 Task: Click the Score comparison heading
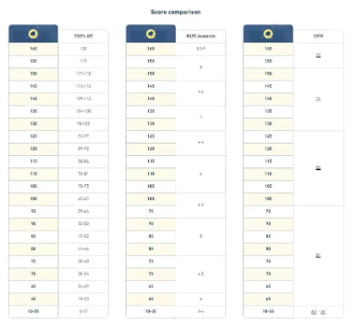(x=176, y=12)
